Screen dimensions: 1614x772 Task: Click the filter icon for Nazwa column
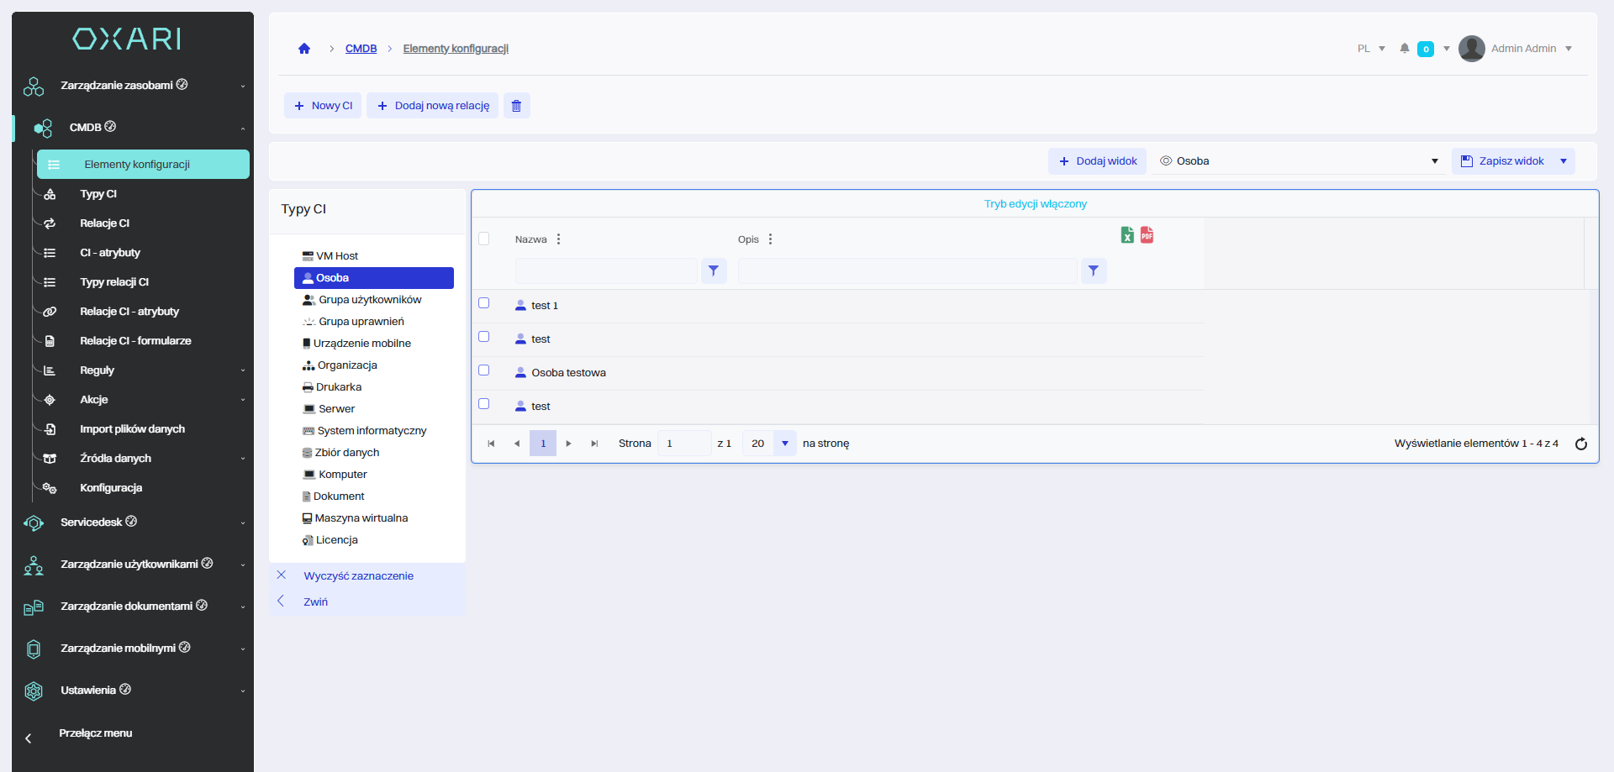(713, 270)
